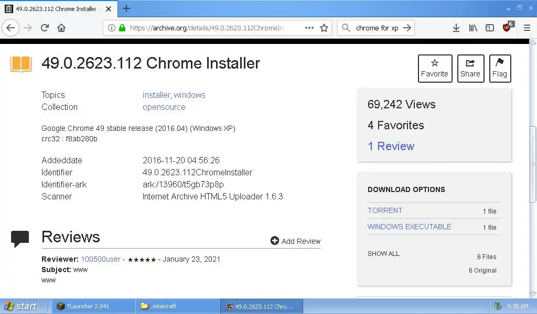Download the WINDOWS EXECUTABLE file
The width and height of the screenshot is (537, 314).
409,227
